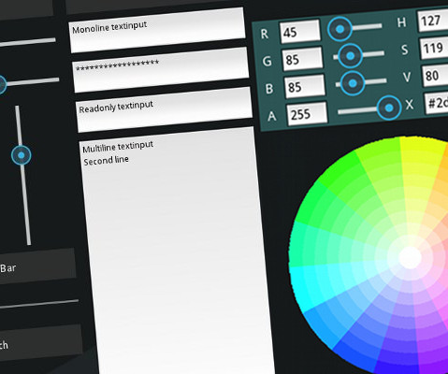Focus the V value field showing 80
Viewport: 448px width, 374px height.
[435, 76]
